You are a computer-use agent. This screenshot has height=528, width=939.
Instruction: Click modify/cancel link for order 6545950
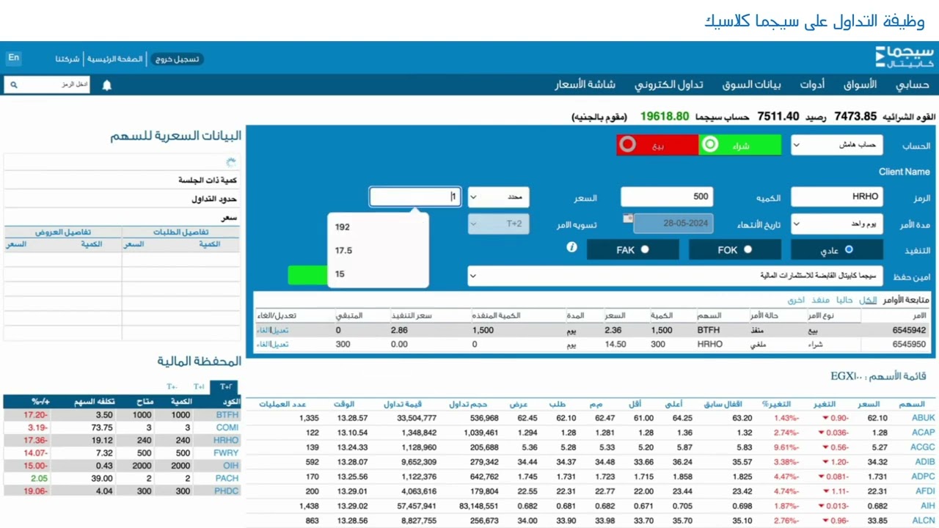[x=272, y=344]
